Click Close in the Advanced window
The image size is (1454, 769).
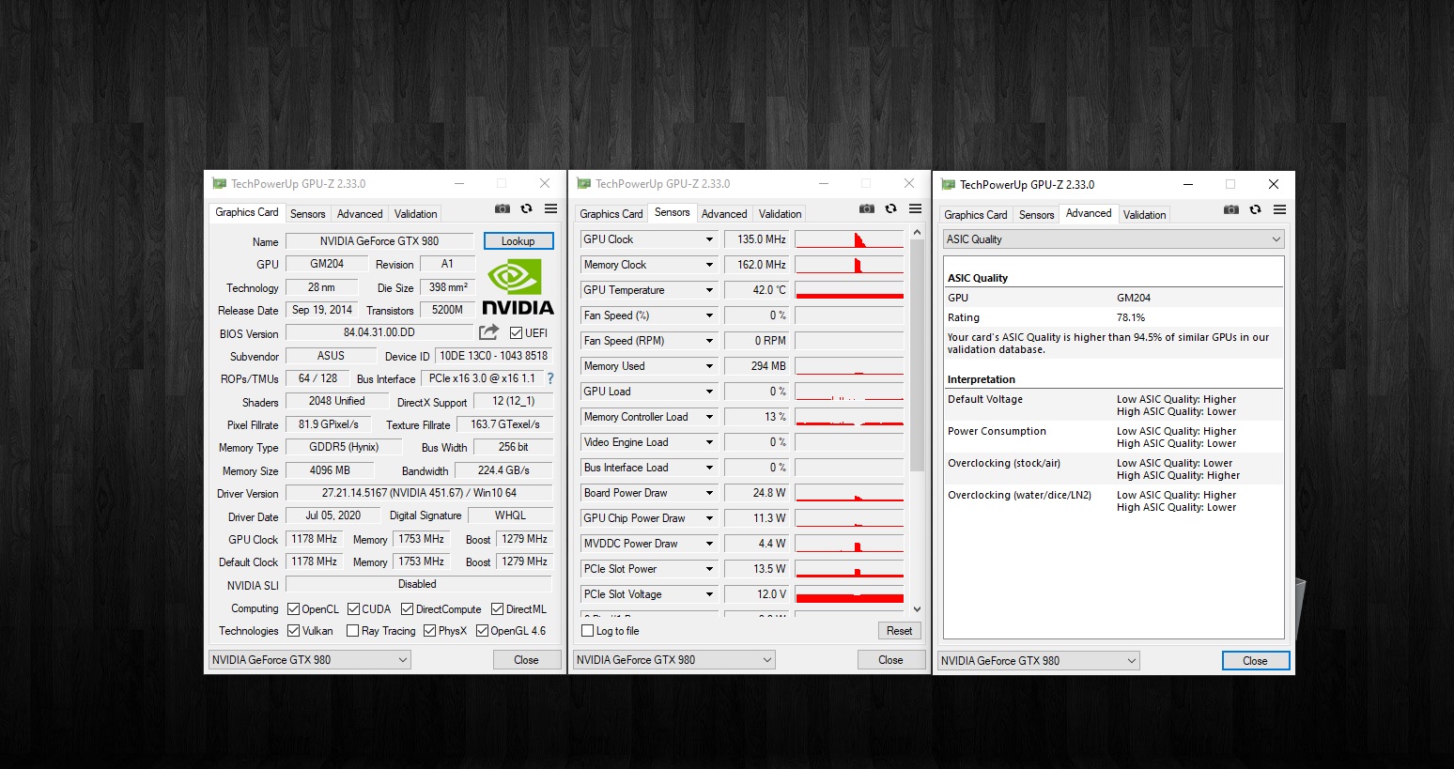click(1255, 661)
